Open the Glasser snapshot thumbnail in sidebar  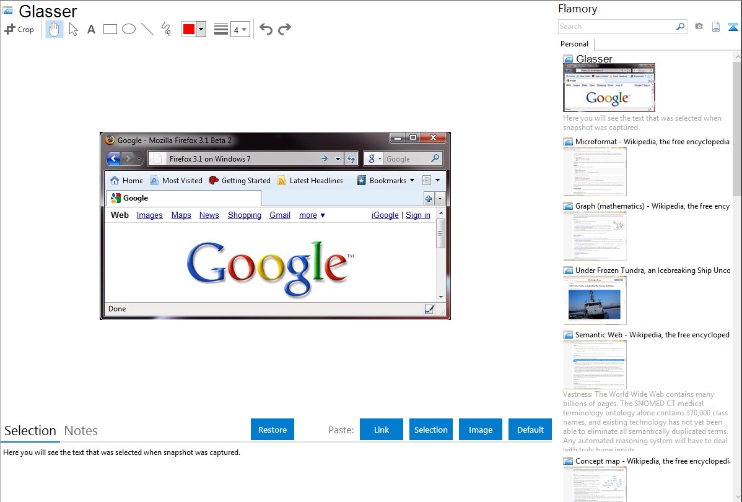[x=609, y=88]
